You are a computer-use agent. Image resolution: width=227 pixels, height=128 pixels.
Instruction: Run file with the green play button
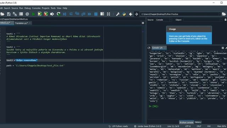[x=33, y=14]
